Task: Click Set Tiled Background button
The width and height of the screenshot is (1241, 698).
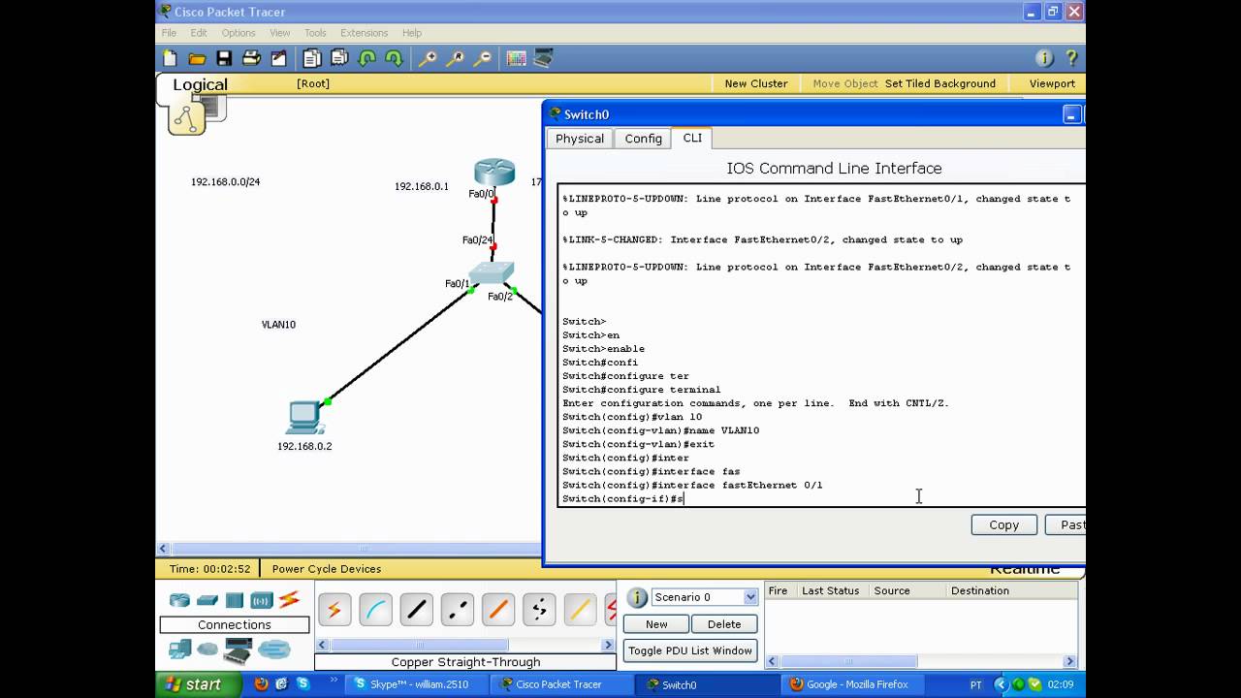Action: (x=940, y=83)
